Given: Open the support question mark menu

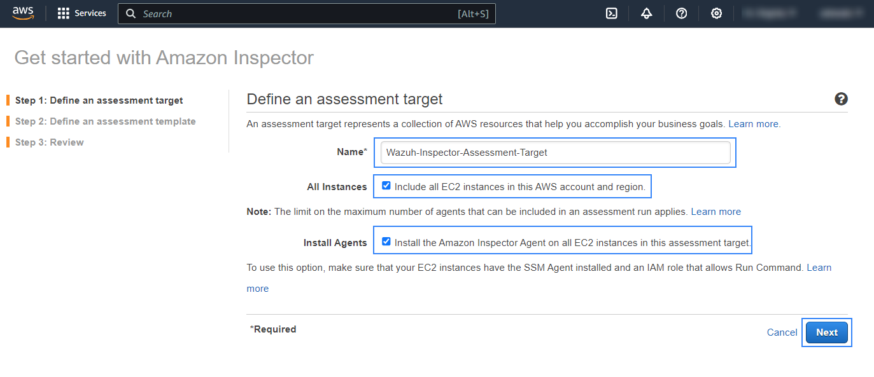Looking at the screenshot, I should 681,13.
